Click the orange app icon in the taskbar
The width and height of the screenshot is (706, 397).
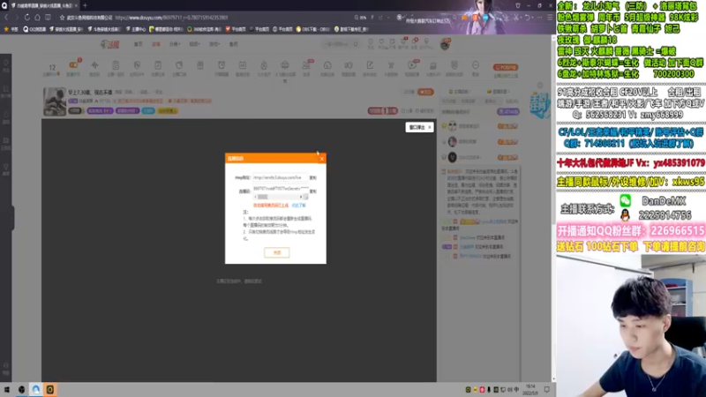pos(50,389)
